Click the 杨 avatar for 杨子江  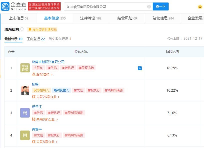pos(25,113)
